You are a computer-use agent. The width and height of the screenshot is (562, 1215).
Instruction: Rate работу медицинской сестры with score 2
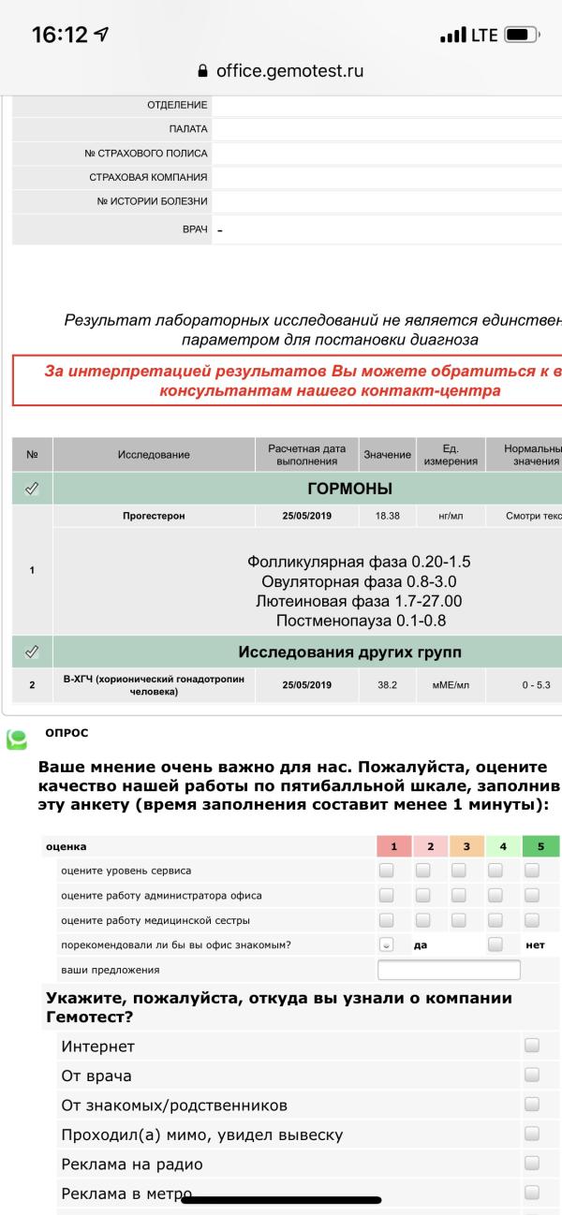tap(422, 919)
